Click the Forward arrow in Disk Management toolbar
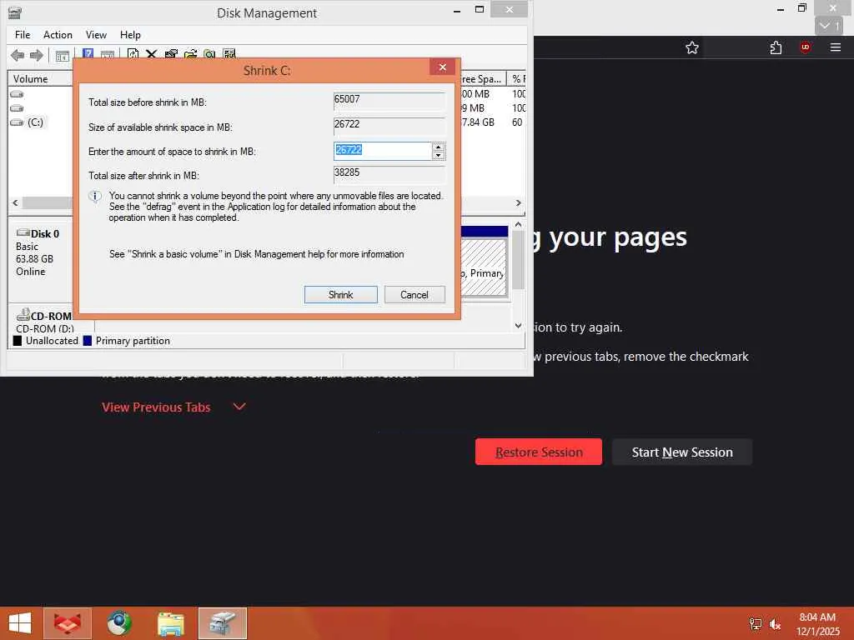Viewport: 854px width, 640px height. point(37,55)
